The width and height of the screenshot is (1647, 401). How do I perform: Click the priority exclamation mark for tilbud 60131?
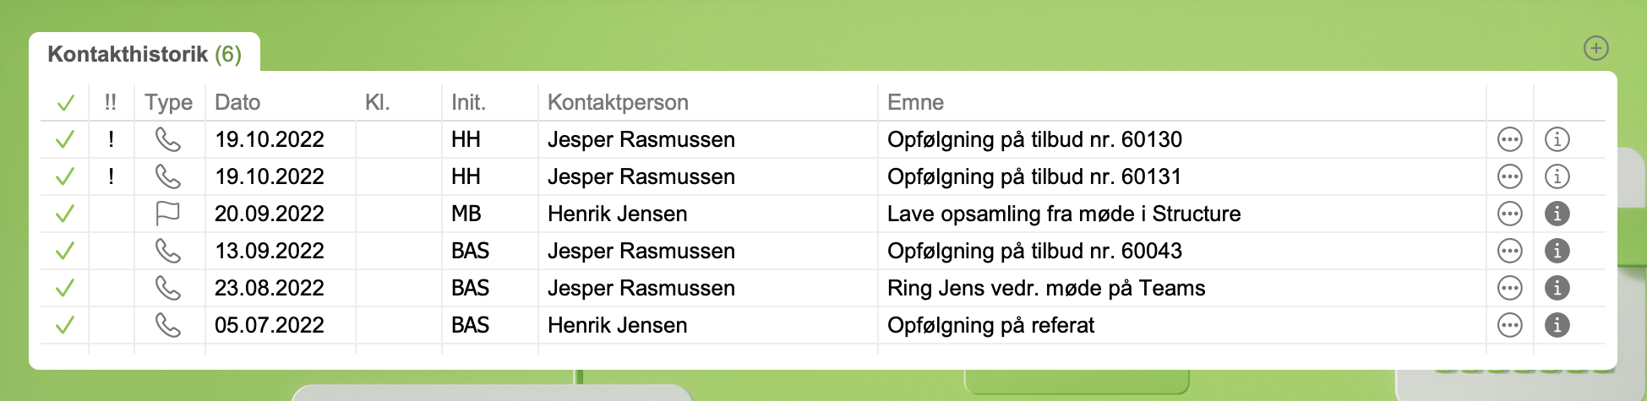click(111, 176)
